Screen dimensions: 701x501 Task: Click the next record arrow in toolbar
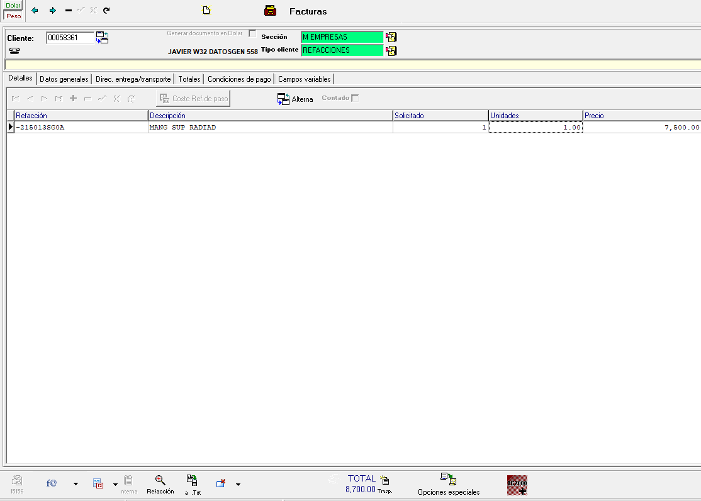(x=52, y=11)
